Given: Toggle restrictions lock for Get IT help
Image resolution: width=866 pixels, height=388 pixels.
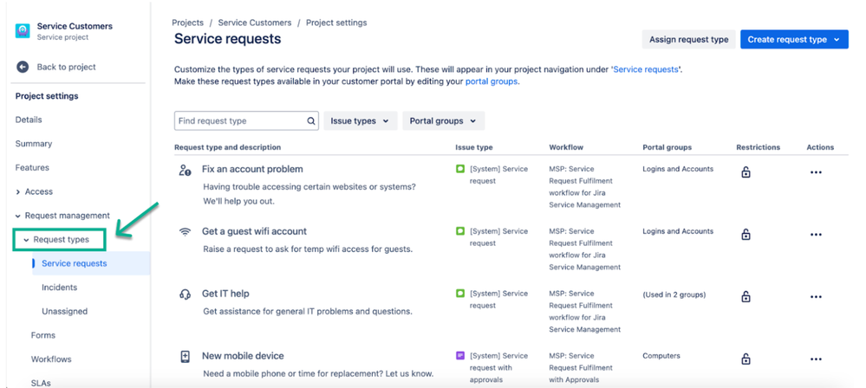Looking at the screenshot, I should [746, 297].
